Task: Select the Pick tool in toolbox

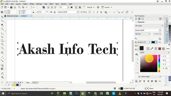Action: click(2, 17)
